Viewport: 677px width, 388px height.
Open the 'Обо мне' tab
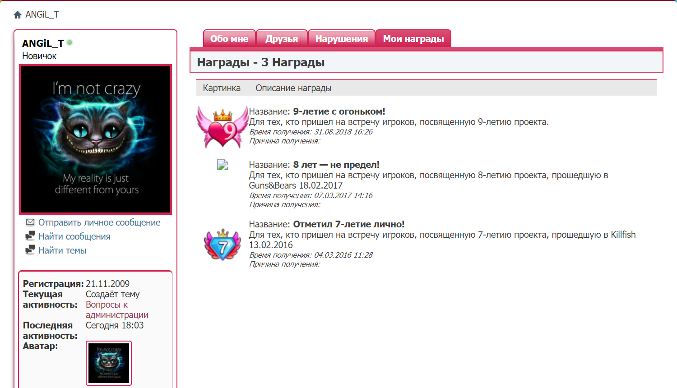[229, 39]
